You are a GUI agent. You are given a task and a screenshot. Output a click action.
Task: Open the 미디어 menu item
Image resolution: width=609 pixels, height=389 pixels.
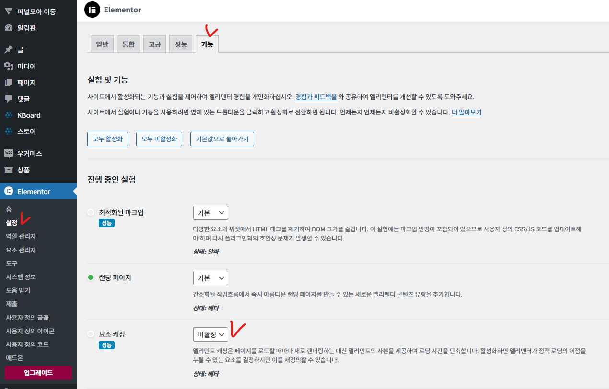(38, 66)
